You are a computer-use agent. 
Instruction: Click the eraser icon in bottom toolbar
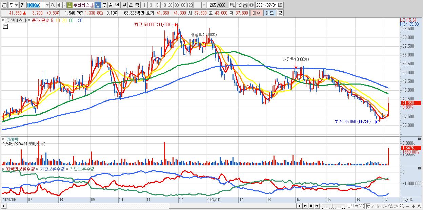390,206
